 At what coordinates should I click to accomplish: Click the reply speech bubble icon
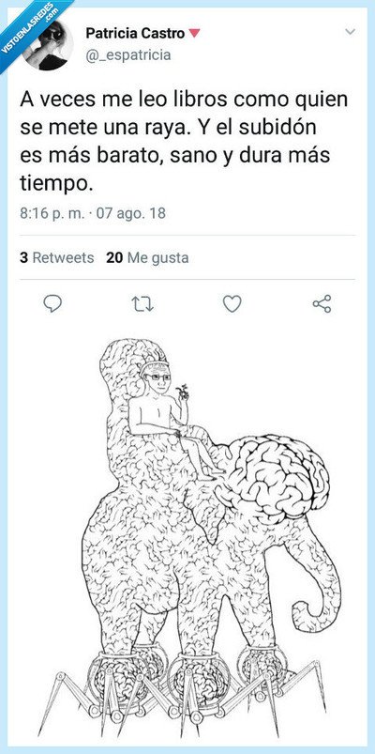pyautogui.click(x=52, y=303)
